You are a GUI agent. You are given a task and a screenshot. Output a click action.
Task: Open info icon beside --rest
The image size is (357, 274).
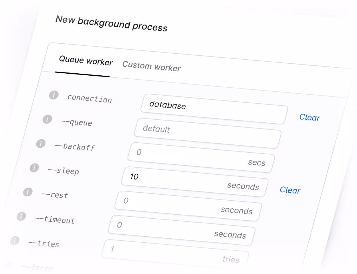pos(28,192)
